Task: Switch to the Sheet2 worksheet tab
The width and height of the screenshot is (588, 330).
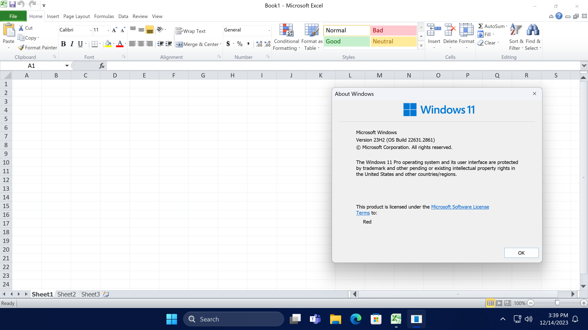Action: [66, 294]
